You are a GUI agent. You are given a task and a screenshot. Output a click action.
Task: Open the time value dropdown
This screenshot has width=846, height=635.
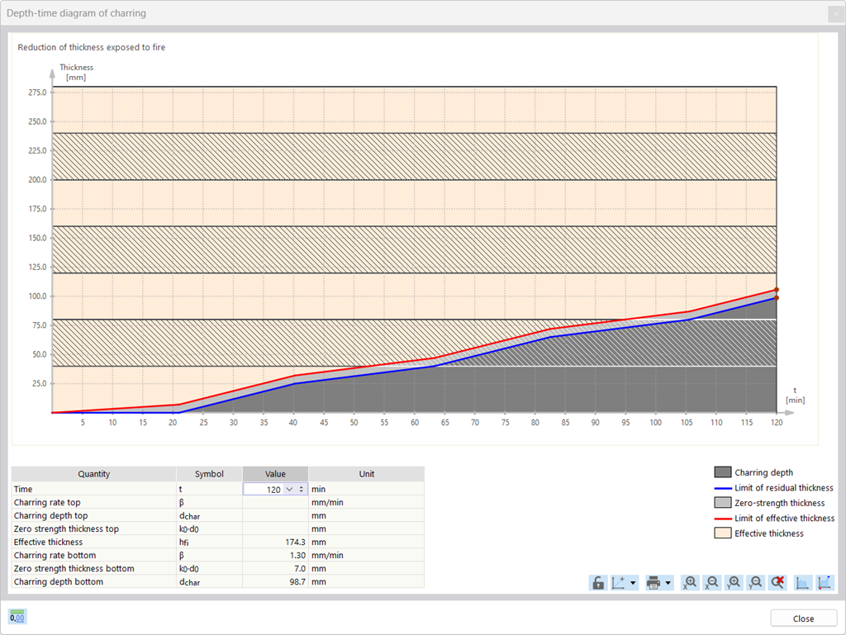289,489
